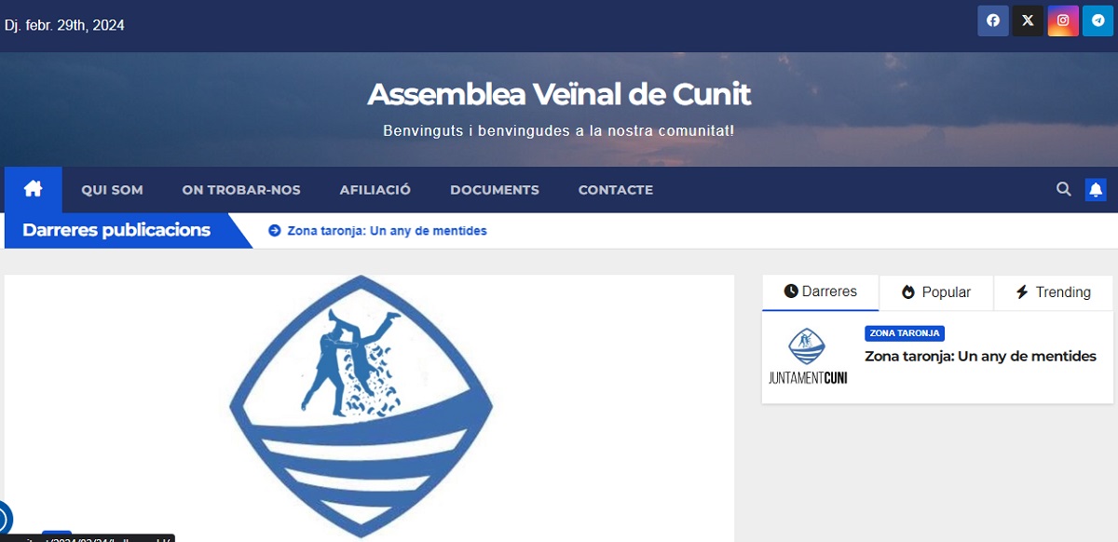Image resolution: width=1118 pixels, height=542 pixels.
Task: Open the DOCUMENTS menu item
Action: tap(495, 189)
